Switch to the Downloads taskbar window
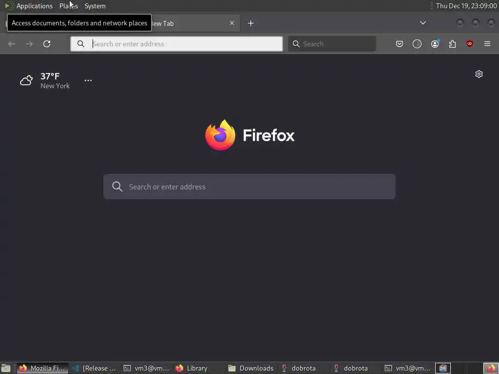The height and width of the screenshot is (374, 499). pos(251,368)
